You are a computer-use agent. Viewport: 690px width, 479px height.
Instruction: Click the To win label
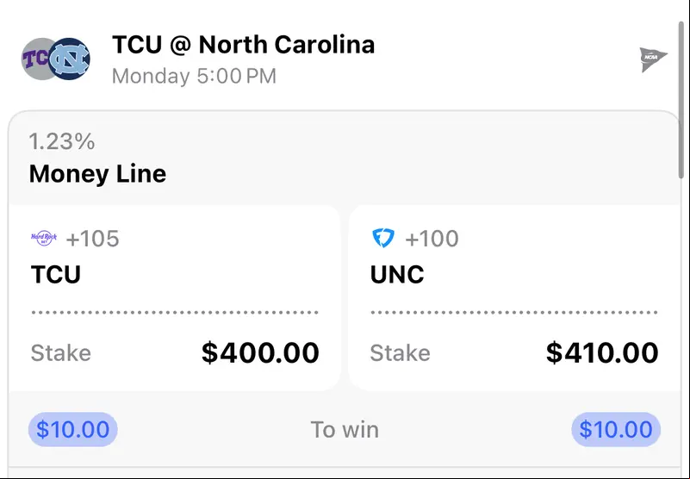tap(345, 429)
